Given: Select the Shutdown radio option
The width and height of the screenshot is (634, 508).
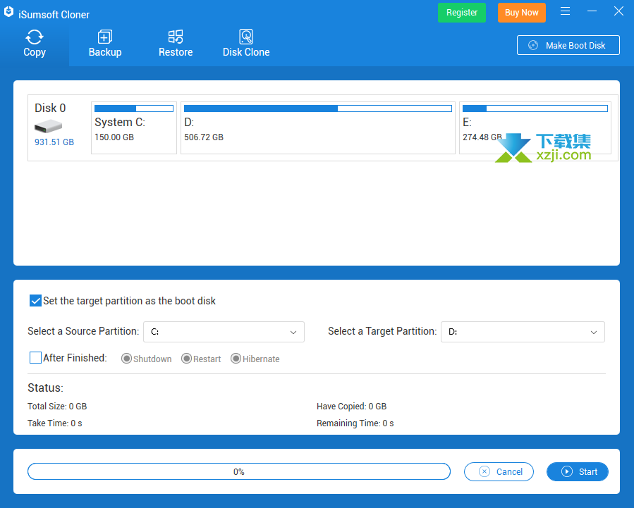Looking at the screenshot, I should click(x=126, y=359).
